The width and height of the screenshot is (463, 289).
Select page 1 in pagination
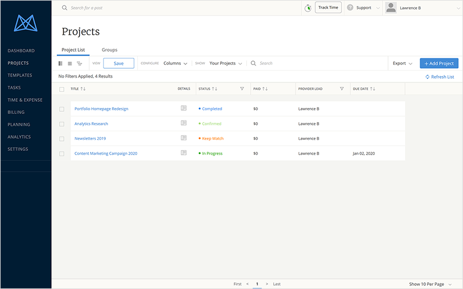(x=257, y=284)
